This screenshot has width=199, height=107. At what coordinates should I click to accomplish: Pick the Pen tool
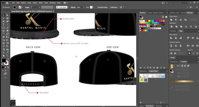click(x=4, y=21)
